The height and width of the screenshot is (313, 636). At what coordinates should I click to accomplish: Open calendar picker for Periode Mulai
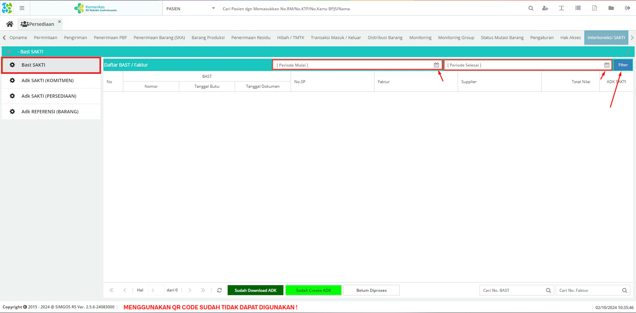(x=436, y=65)
